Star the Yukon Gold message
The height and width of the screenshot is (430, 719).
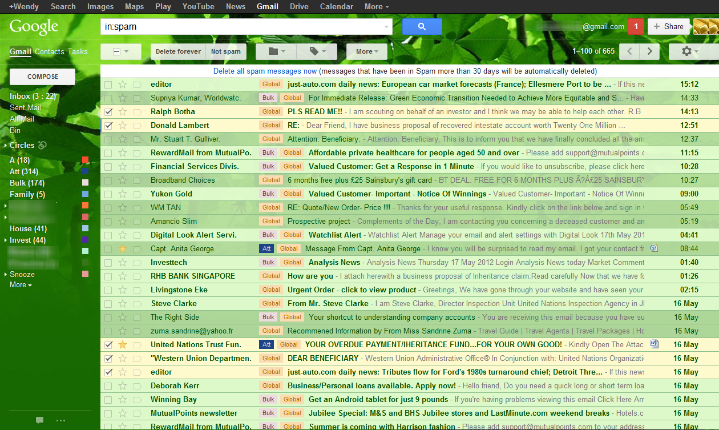123,194
